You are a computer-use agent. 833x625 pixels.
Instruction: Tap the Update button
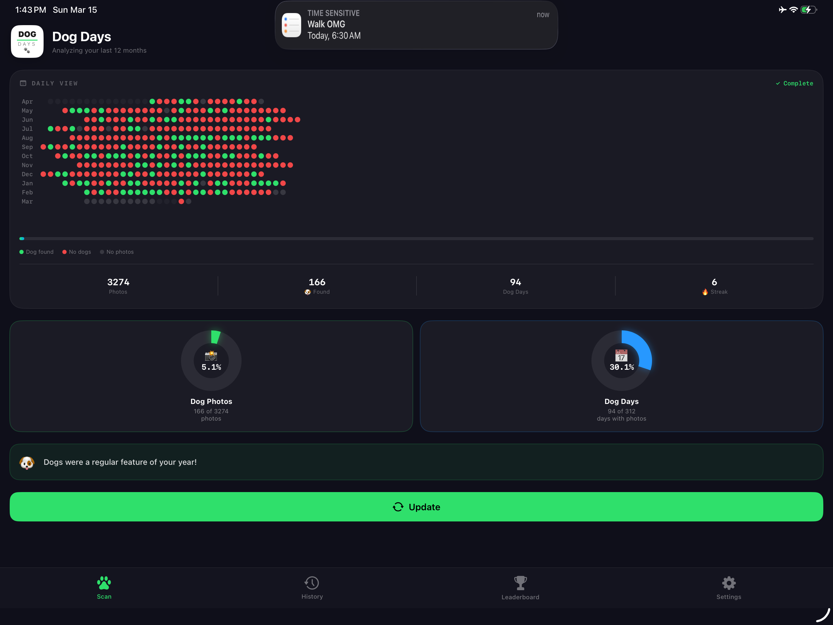416,507
